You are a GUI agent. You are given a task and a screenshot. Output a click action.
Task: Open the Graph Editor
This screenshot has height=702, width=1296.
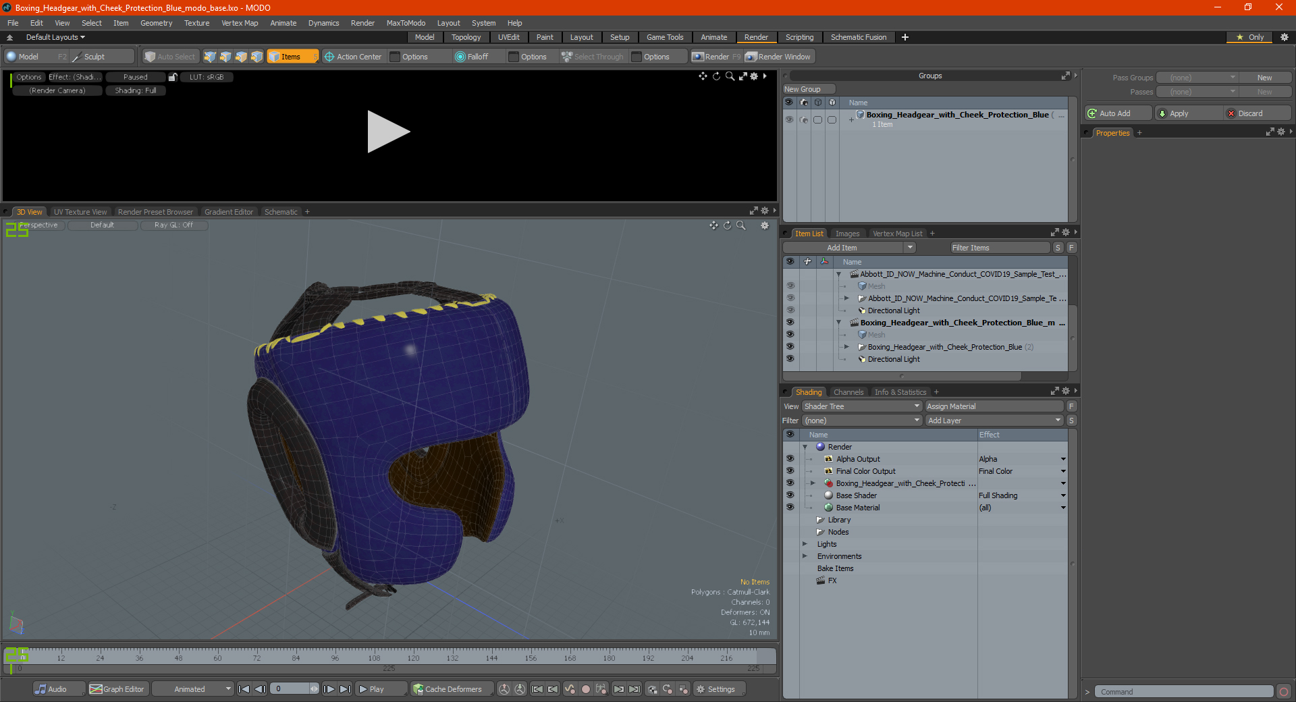pyautogui.click(x=117, y=689)
